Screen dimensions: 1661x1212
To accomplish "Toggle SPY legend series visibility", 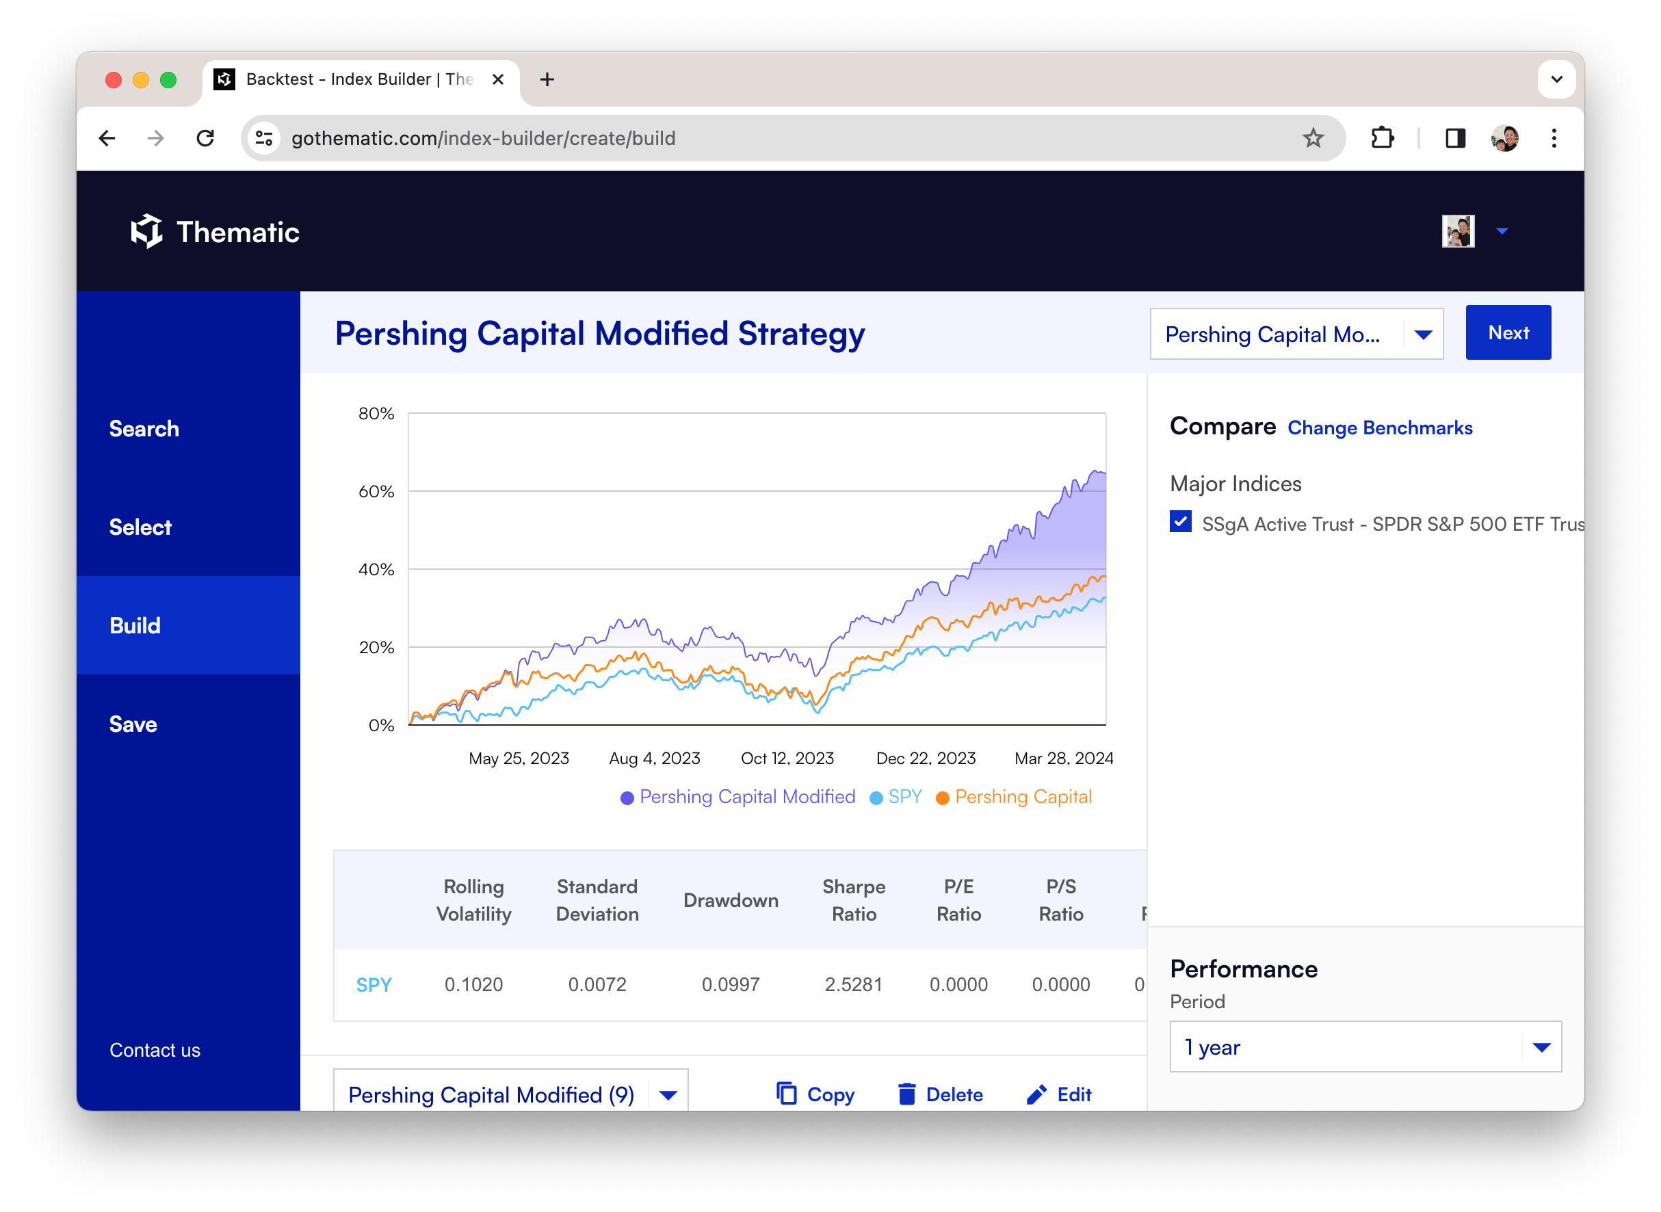I will click(904, 797).
